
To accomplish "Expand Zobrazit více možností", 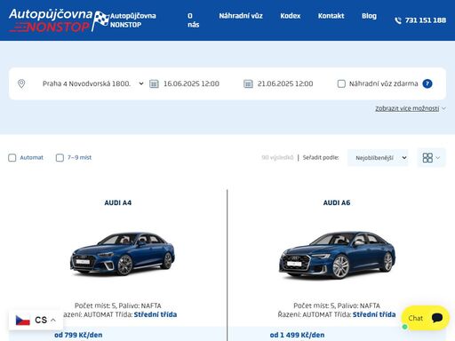I will tap(411, 108).
